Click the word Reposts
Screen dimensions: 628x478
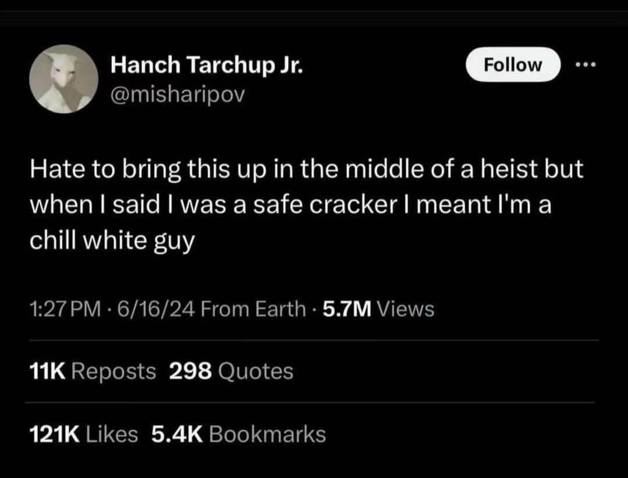115,371
